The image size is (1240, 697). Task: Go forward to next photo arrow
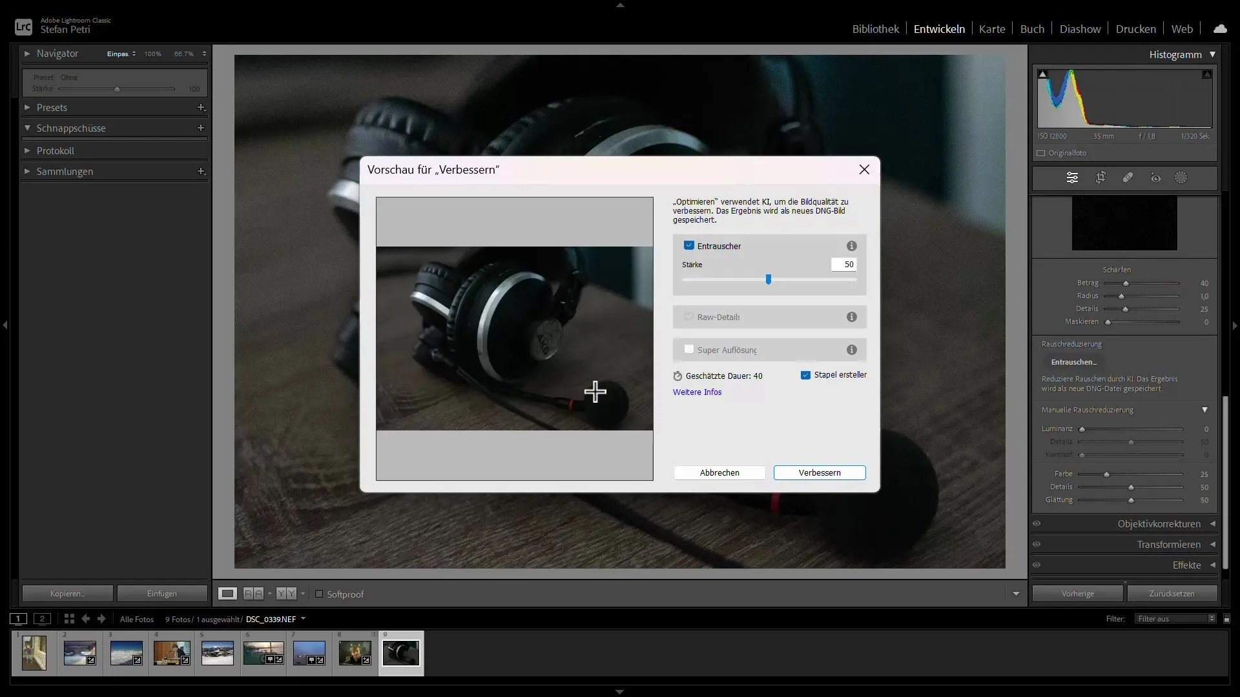pyautogui.click(x=101, y=619)
